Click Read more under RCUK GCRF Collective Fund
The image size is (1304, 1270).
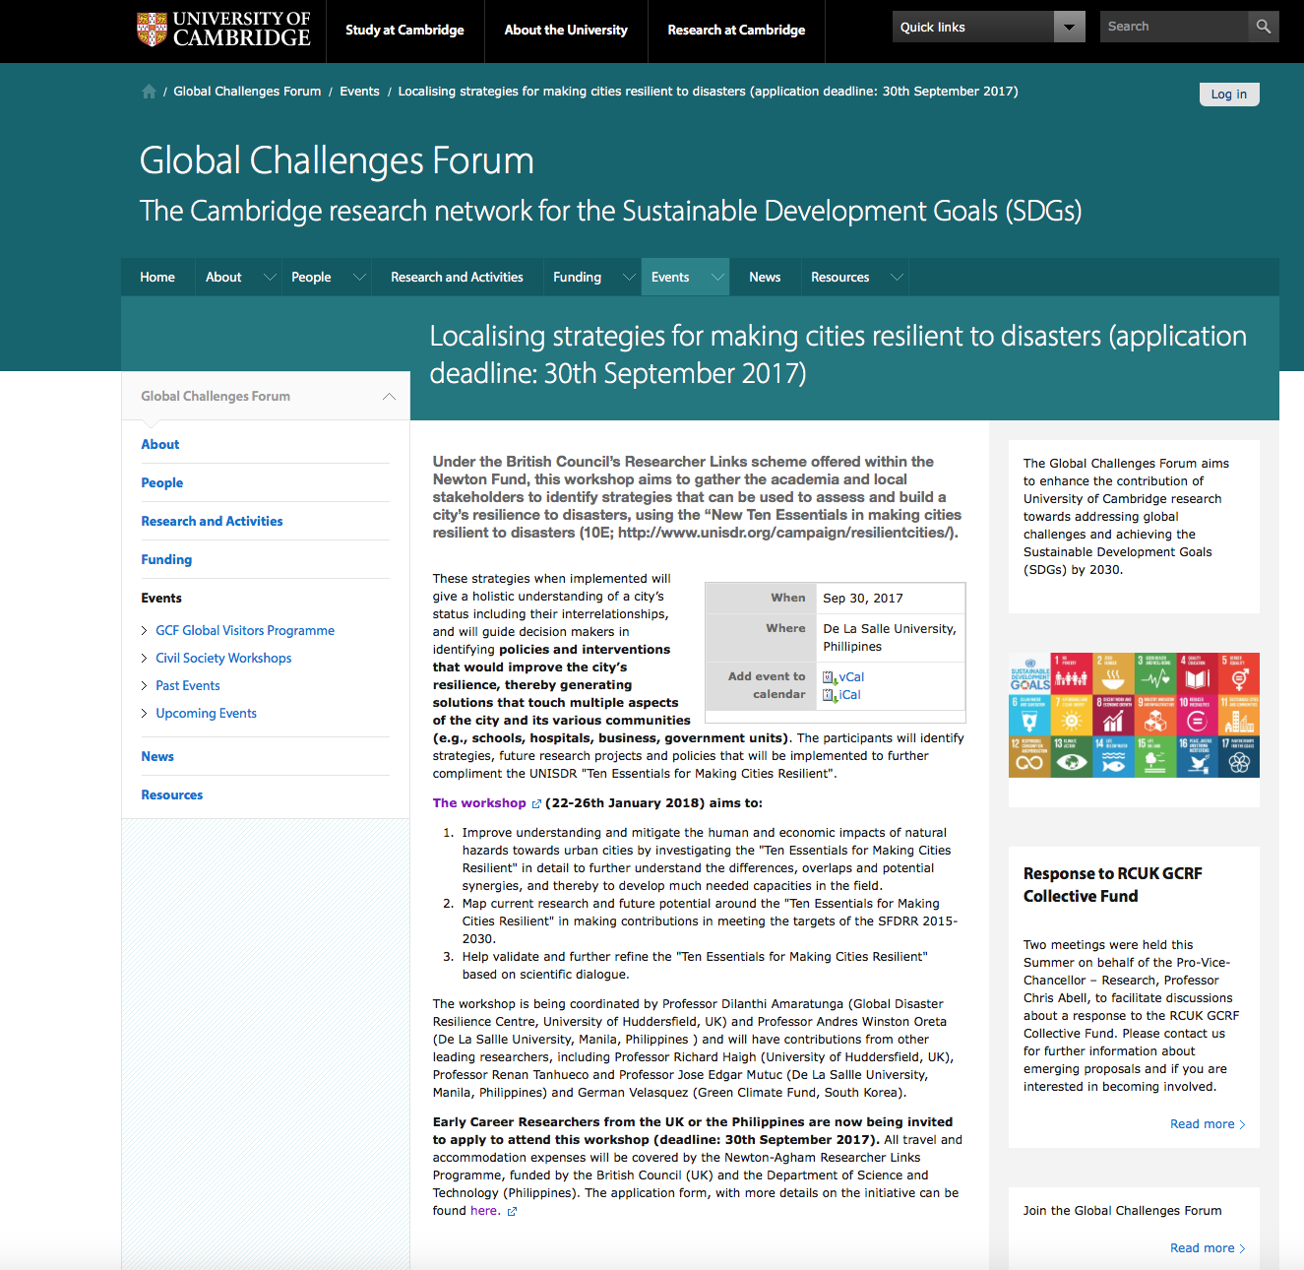point(1208,1124)
